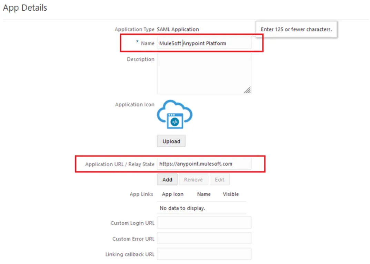Screen dimensions: 370x264
Task: Click the Description resize handle
Action: 247,90
